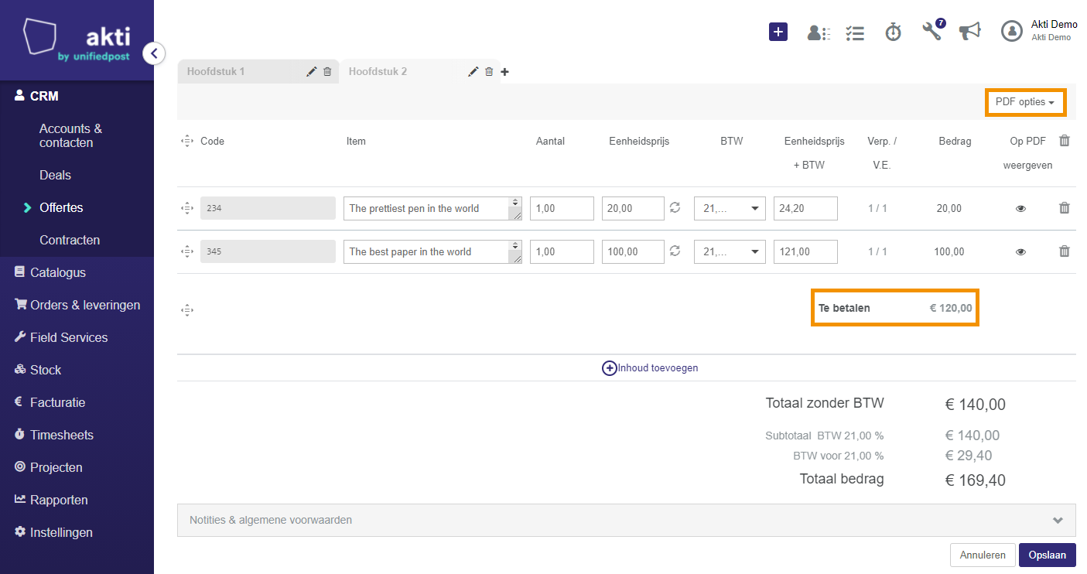The image size is (1087, 574).
Task: Click the trash icon in table header
Action: 1065,141
